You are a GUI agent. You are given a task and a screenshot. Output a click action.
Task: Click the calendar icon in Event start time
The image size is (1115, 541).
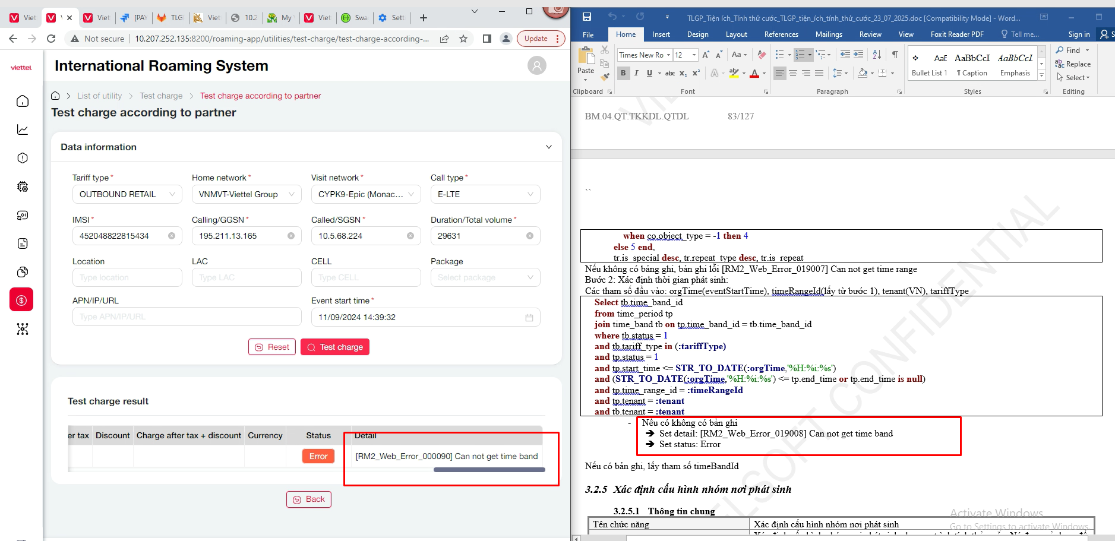click(529, 318)
